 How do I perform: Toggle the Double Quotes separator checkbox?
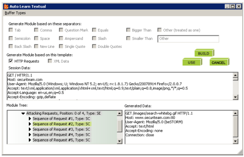tap(94, 46)
